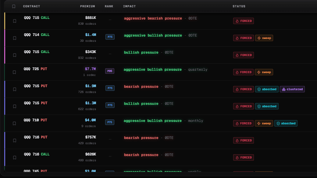317x178 pixels.
Task: Click the sweep badge in the QQQ 714 CALL row
Action: point(264,38)
